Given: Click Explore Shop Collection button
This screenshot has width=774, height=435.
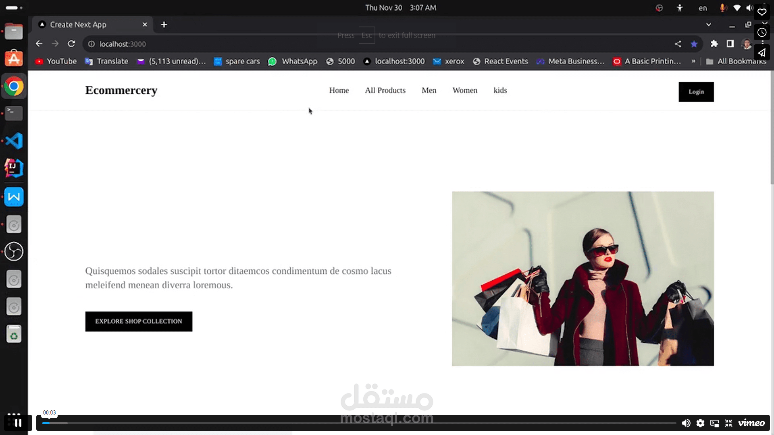Looking at the screenshot, I should pos(139,321).
